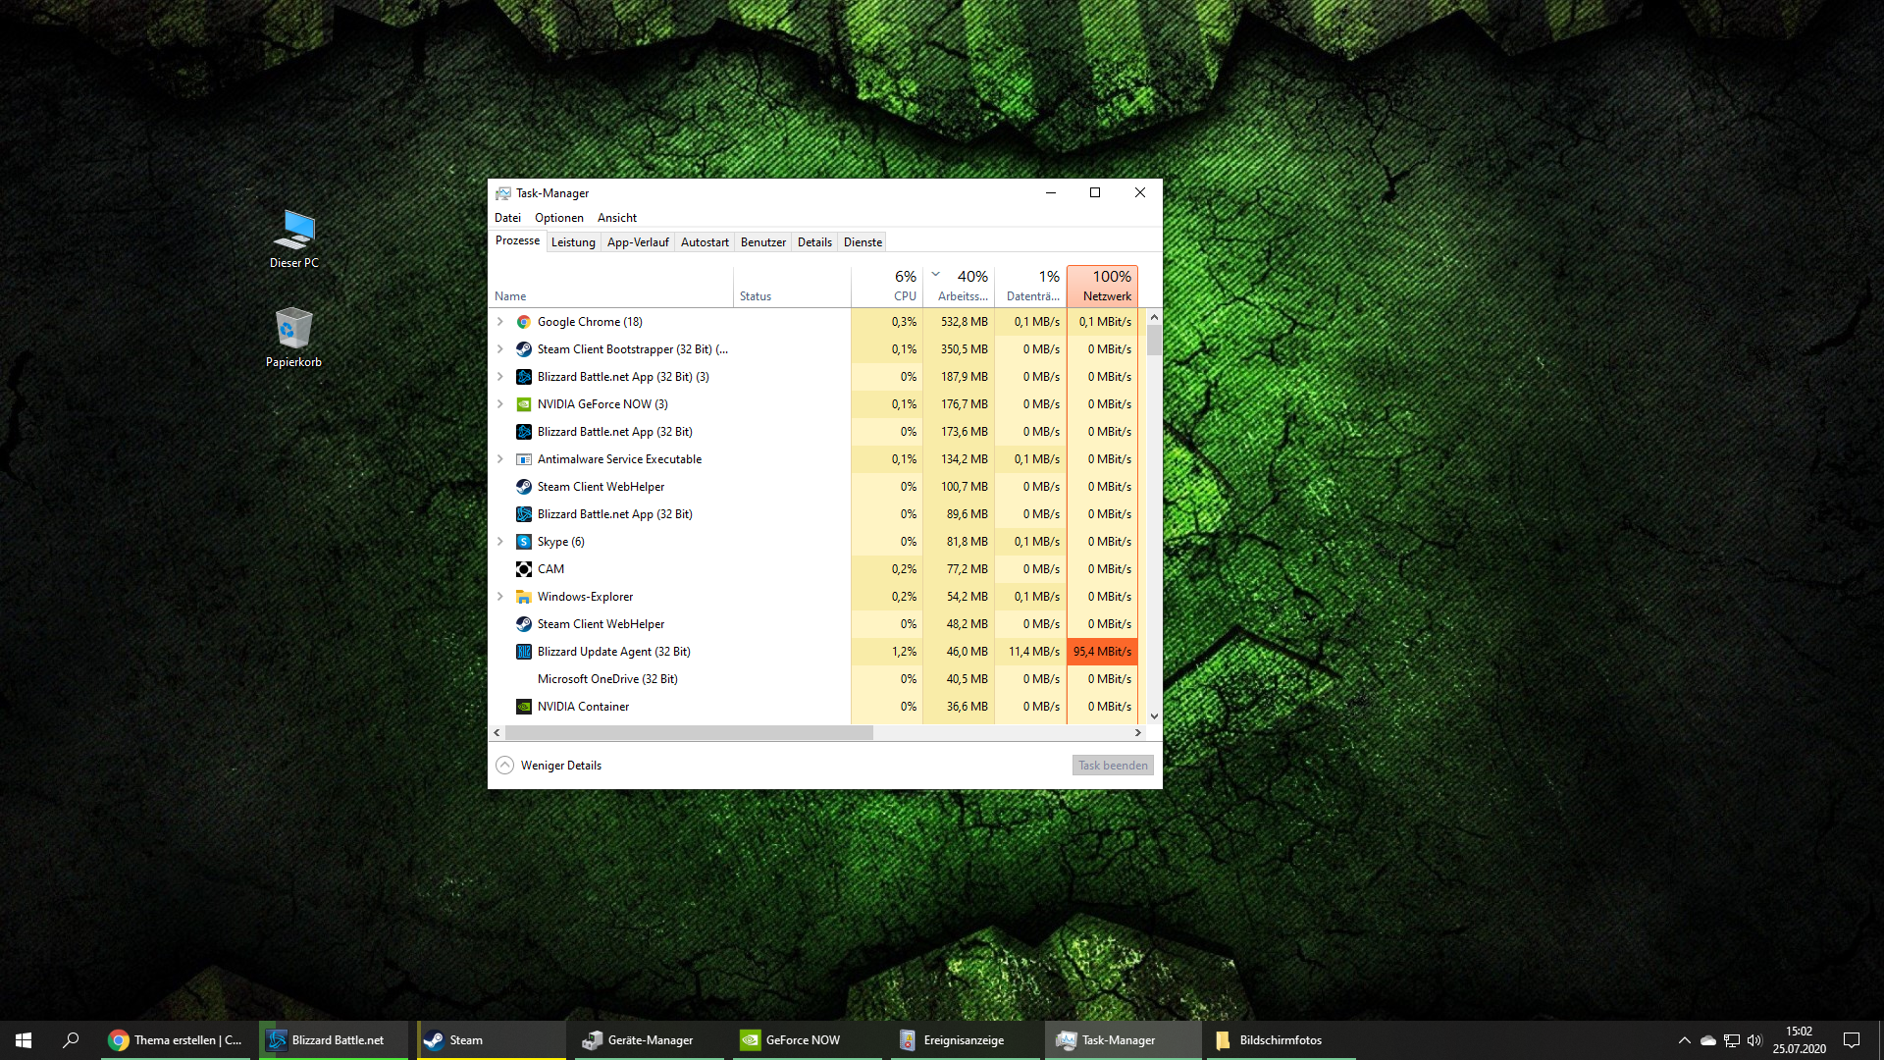Click the Task beenden button
The width and height of the screenshot is (1884, 1060).
point(1112,766)
